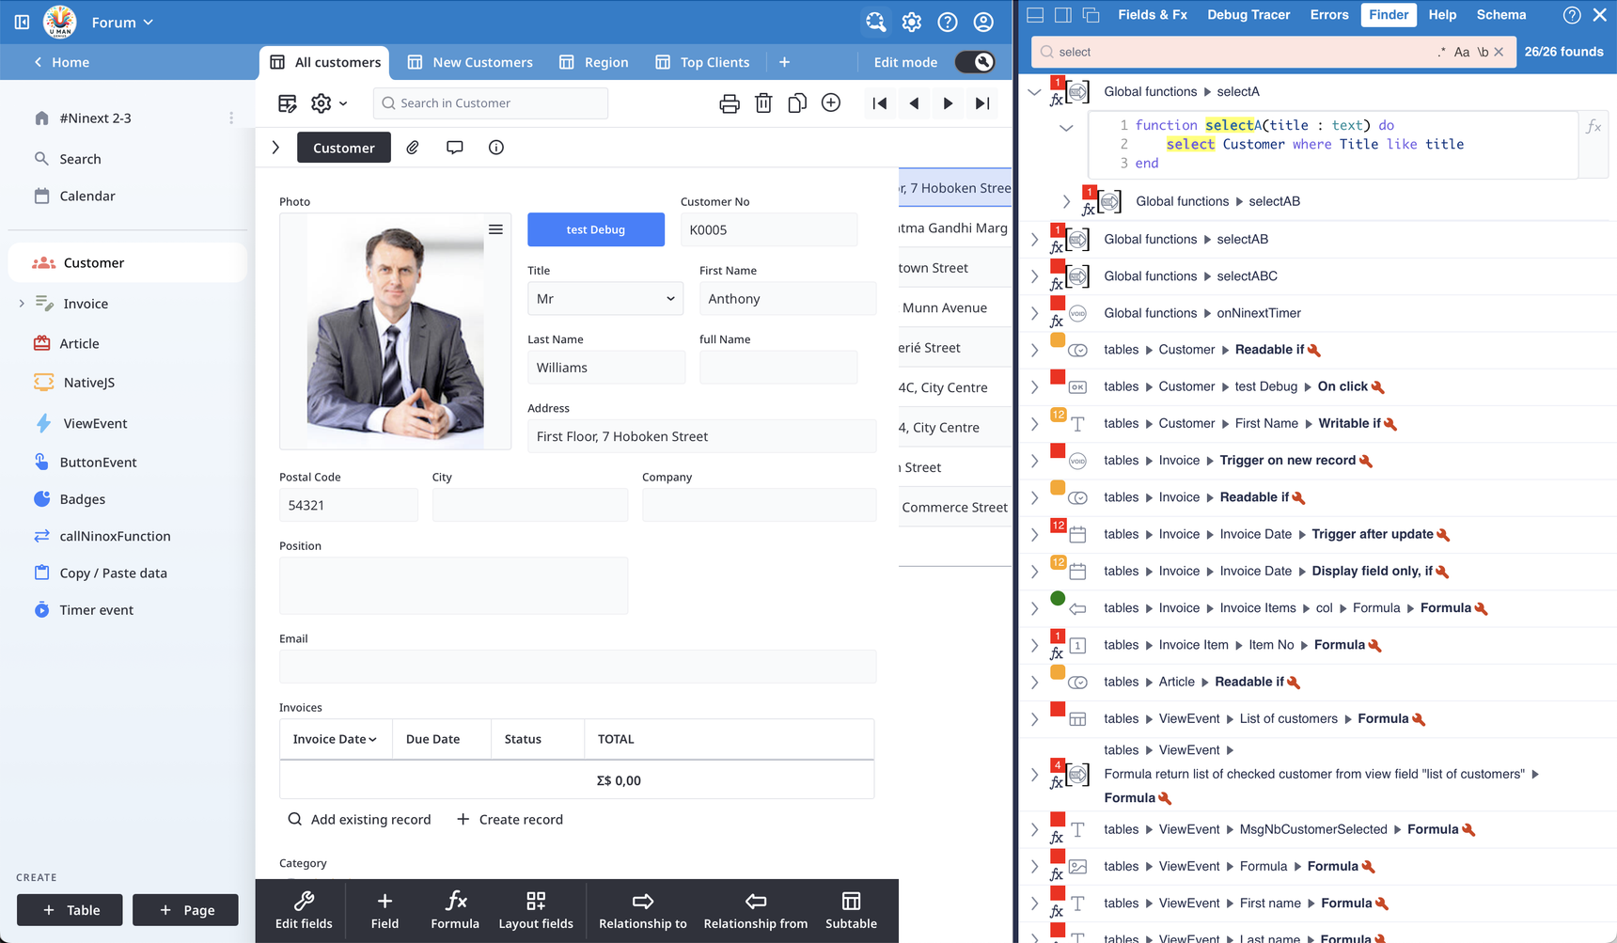Image resolution: width=1617 pixels, height=943 pixels.
Task: Open the attachments paperclip icon
Action: [413, 148]
